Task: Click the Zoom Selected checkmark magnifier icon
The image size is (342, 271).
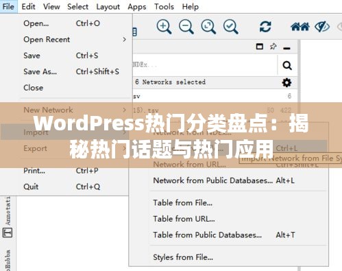Action: pyautogui.click(x=231, y=27)
